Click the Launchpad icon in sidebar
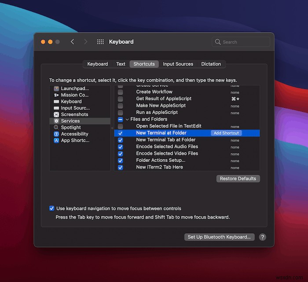 pos(56,88)
